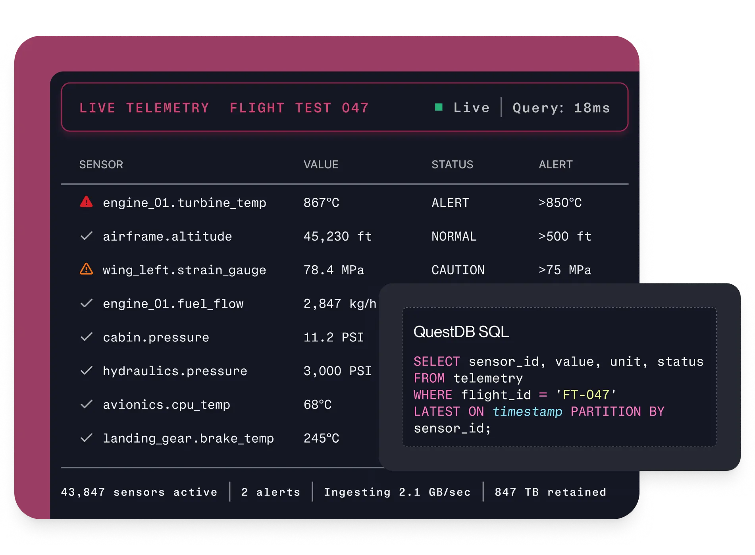Click the orange caution triangle for strain_gauge

[86, 269]
